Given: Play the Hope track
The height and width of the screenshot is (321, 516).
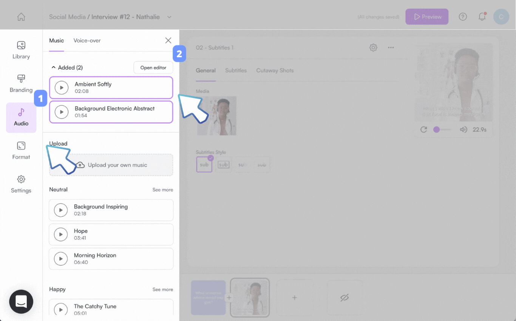Looking at the screenshot, I should click(x=61, y=234).
